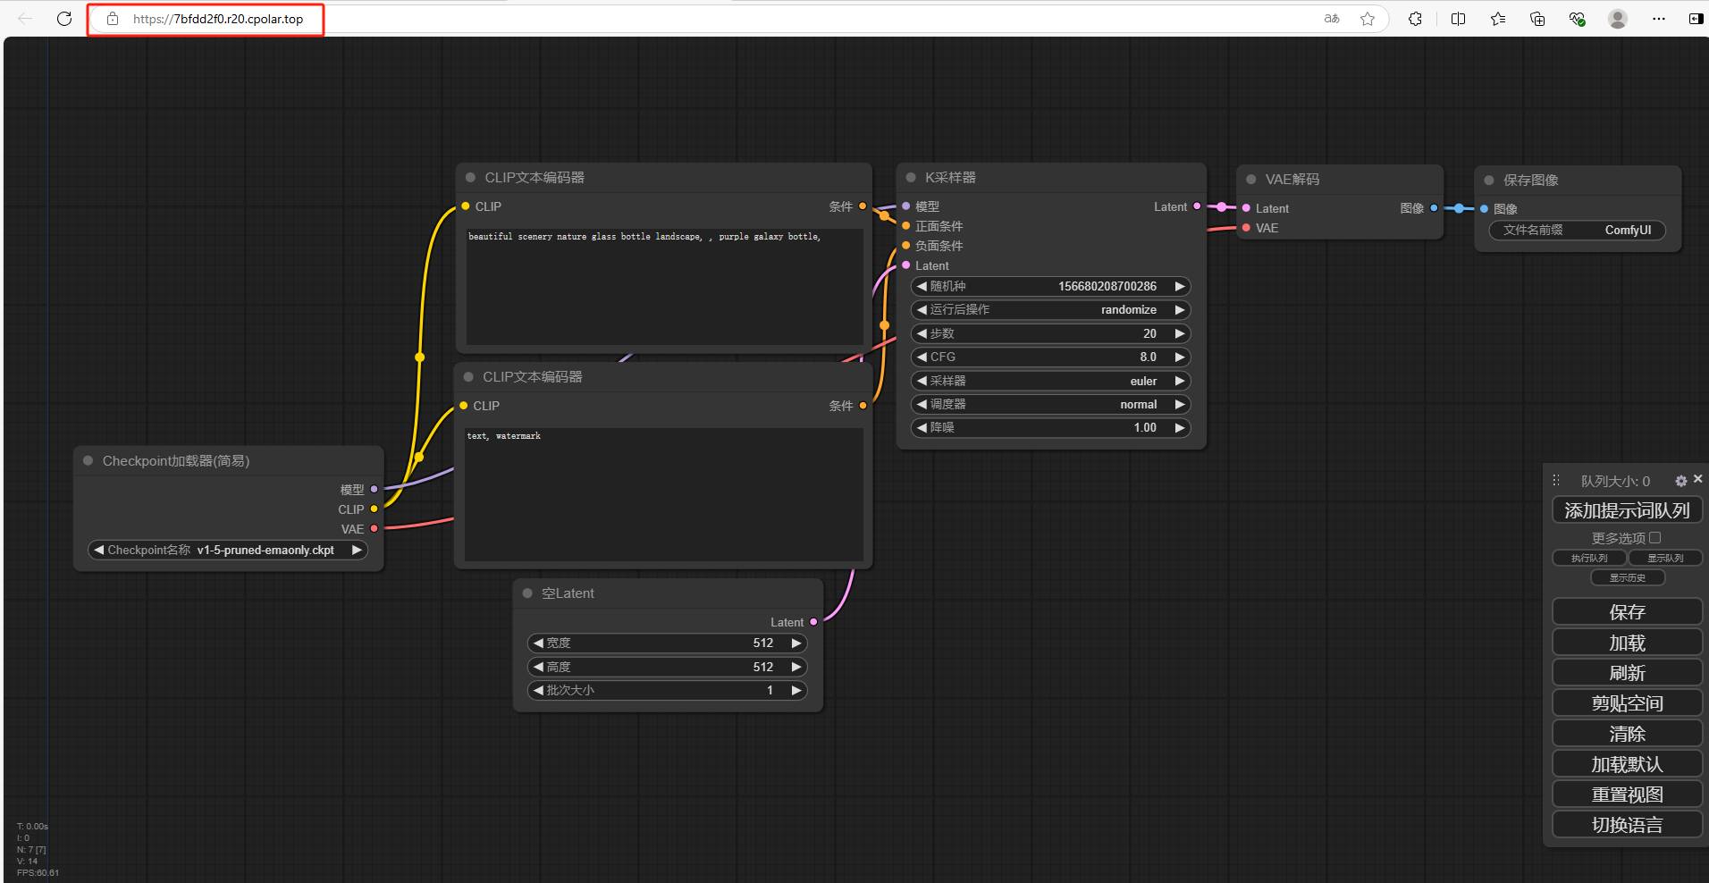
Task: Open the read aloud option in address bar
Action: [x=1332, y=19]
